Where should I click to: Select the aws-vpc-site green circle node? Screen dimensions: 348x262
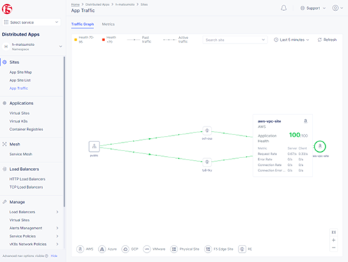tap(320, 146)
